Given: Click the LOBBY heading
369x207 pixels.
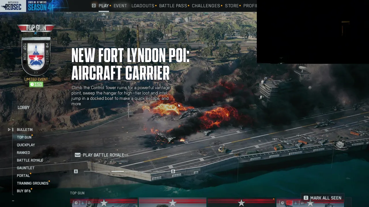Looking at the screenshot, I should [x=24, y=108].
